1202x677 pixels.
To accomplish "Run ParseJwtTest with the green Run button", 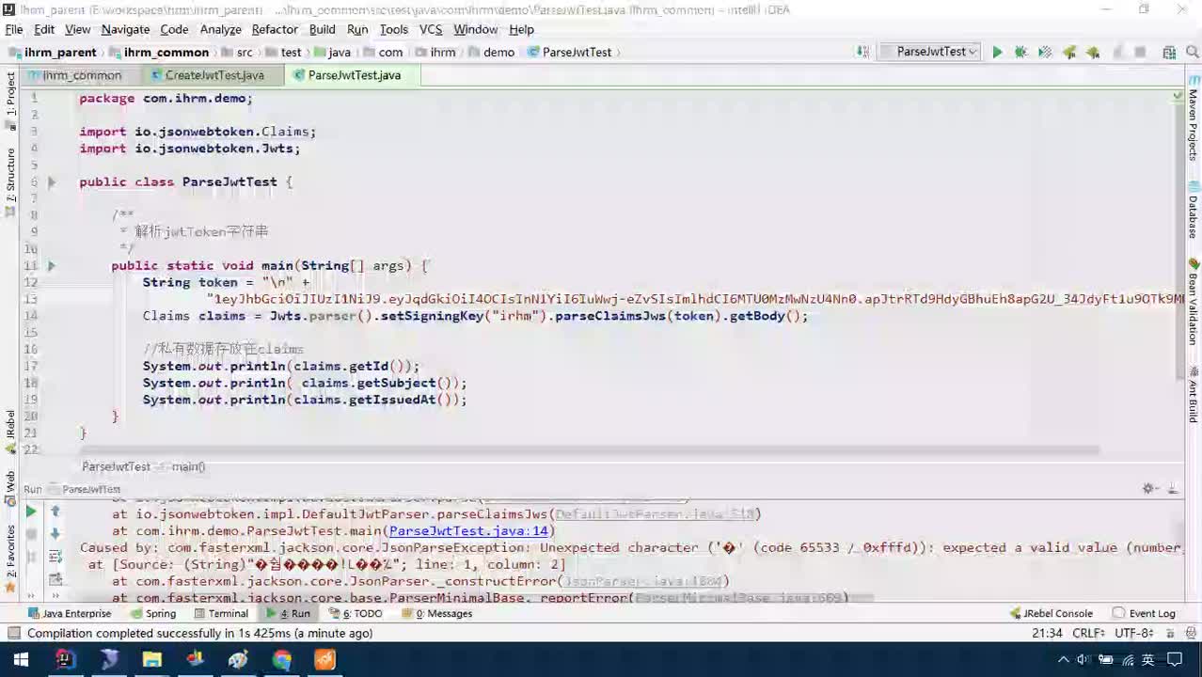I will (x=997, y=53).
